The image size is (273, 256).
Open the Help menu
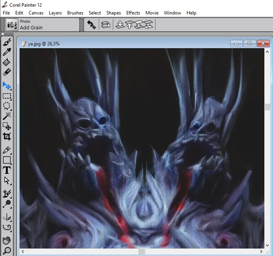[x=191, y=13]
